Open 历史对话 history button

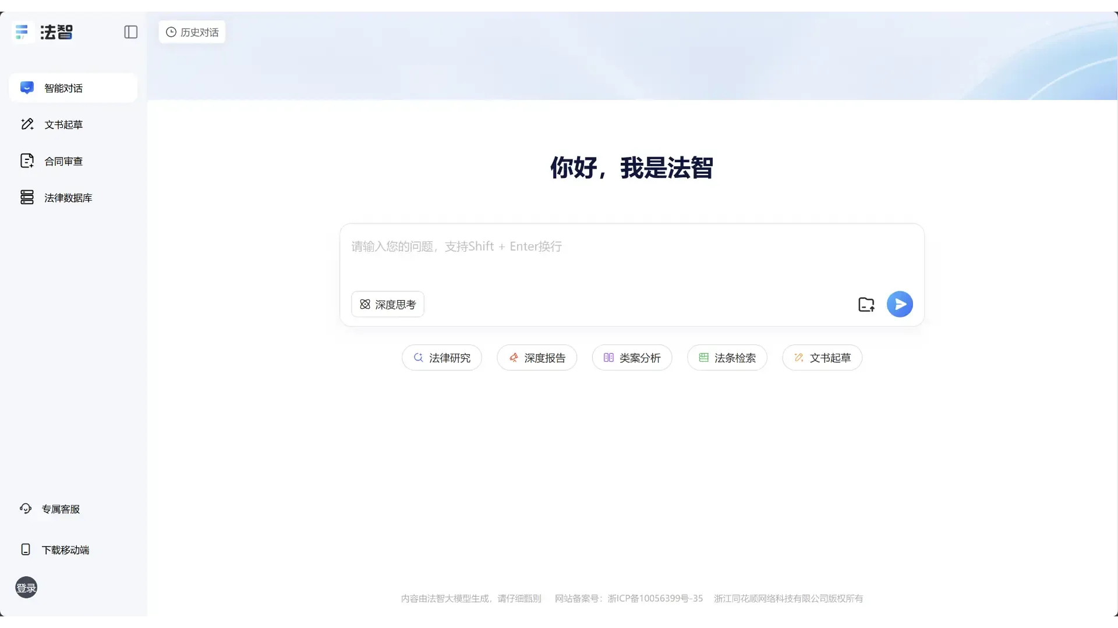coord(192,32)
